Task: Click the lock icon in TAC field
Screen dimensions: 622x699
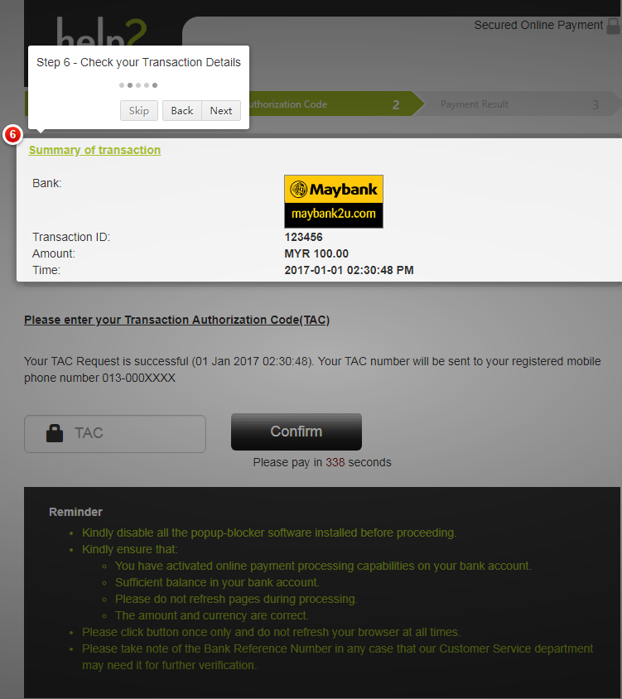Action: click(55, 433)
